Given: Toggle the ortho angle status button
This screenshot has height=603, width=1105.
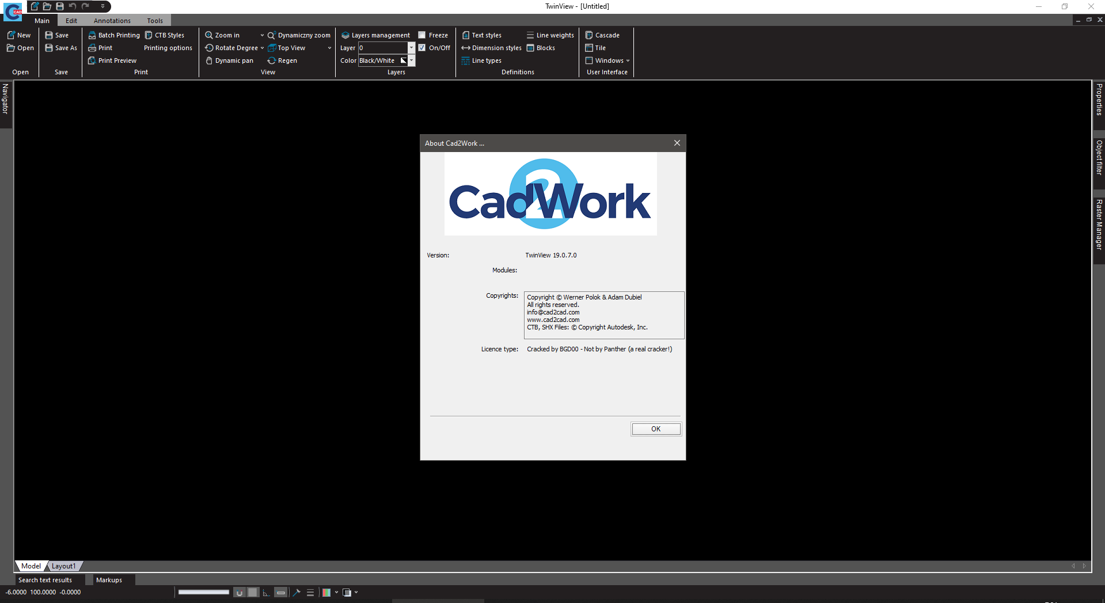Looking at the screenshot, I should click(266, 592).
